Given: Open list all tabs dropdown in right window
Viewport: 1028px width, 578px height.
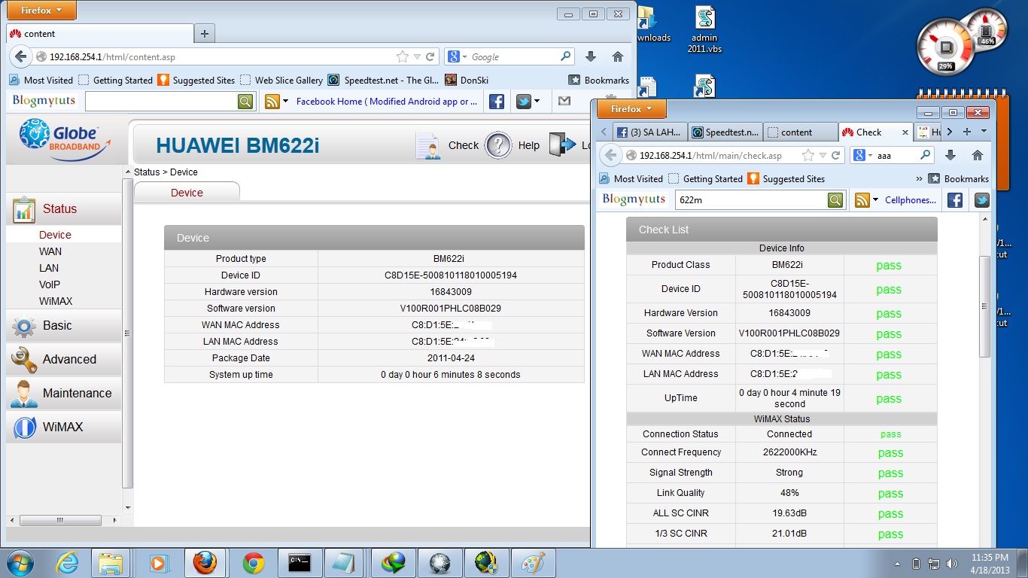Looking at the screenshot, I should coord(983,132).
